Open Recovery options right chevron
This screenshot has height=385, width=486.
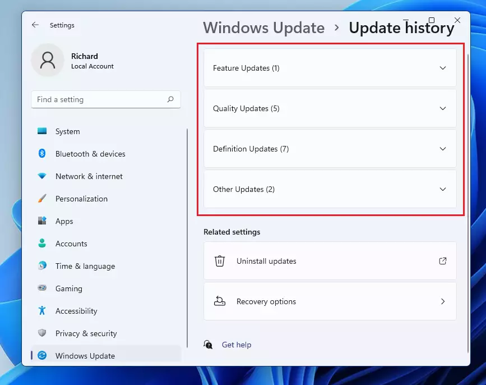(443, 301)
